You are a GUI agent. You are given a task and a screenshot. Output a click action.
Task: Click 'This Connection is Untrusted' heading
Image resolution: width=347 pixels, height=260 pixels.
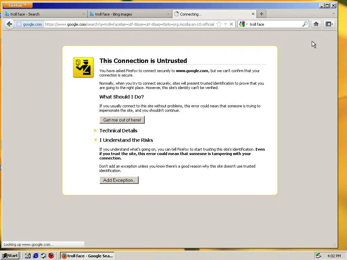click(143, 61)
